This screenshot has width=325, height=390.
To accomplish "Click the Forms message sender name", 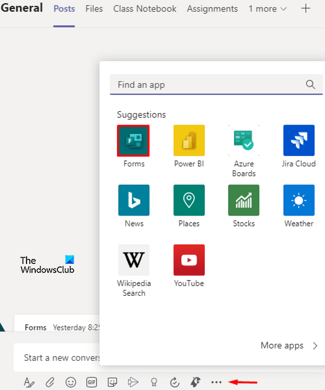I will pos(36,327).
